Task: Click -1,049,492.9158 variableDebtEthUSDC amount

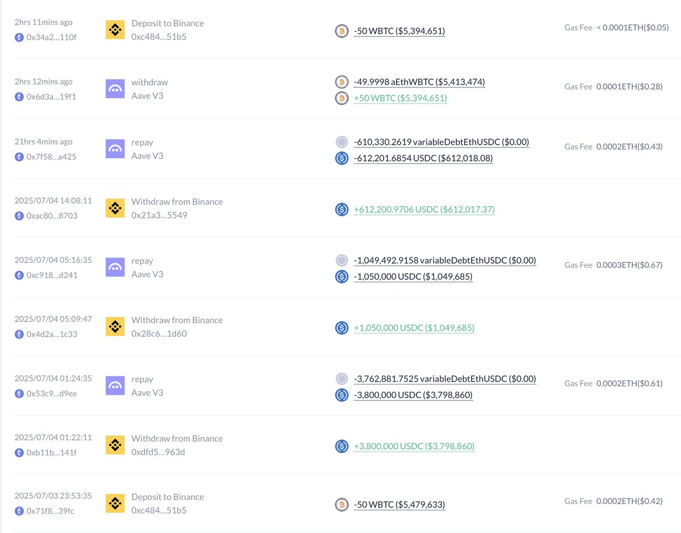Action: [445, 260]
